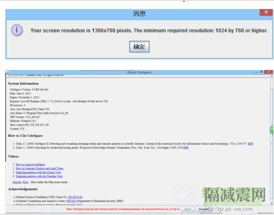Close the About CiteSpace window
This screenshot has height=215, width=274.
[x=269, y=72]
